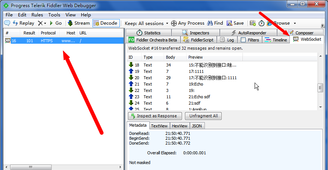Save sessions with the Save button
Viewport: 328px width, 170px height.
(235, 23)
